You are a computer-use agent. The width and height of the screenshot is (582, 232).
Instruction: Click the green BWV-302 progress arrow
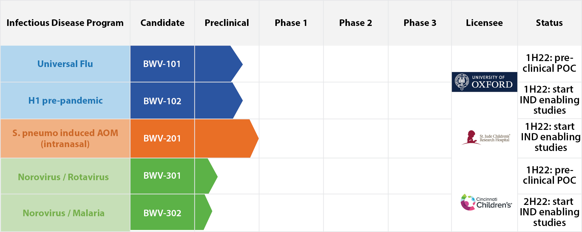tap(202, 212)
